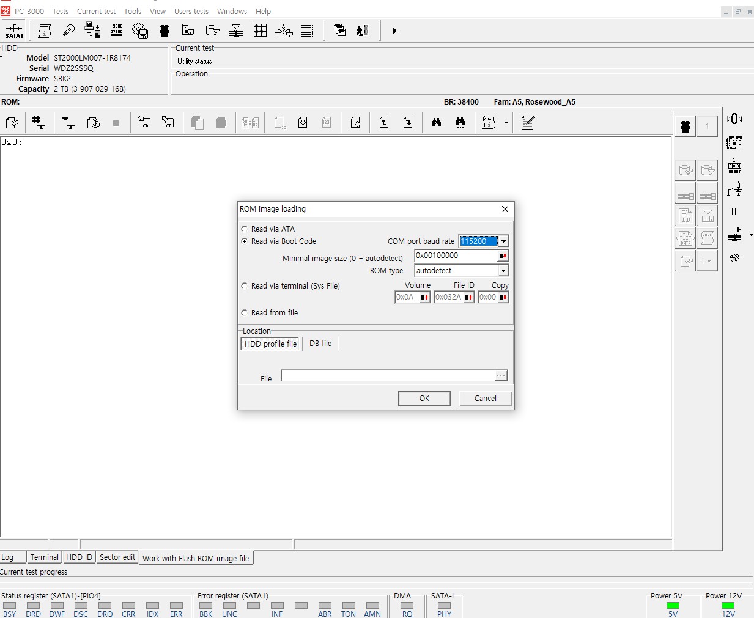Switch to the Terminal tab
This screenshot has width=754, height=618.
[45, 557]
